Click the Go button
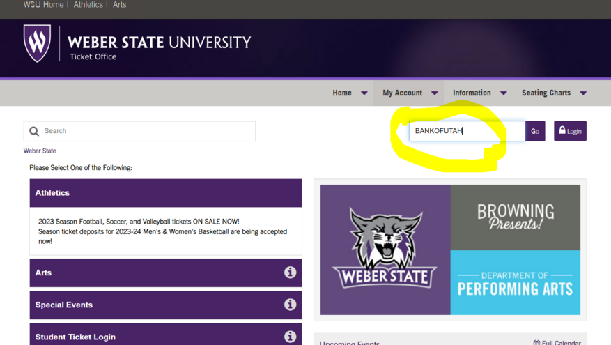The image size is (611, 345). pyautogui.click(x=535, y=131)
